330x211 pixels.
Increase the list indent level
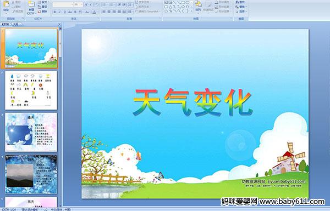click(124, 4)
